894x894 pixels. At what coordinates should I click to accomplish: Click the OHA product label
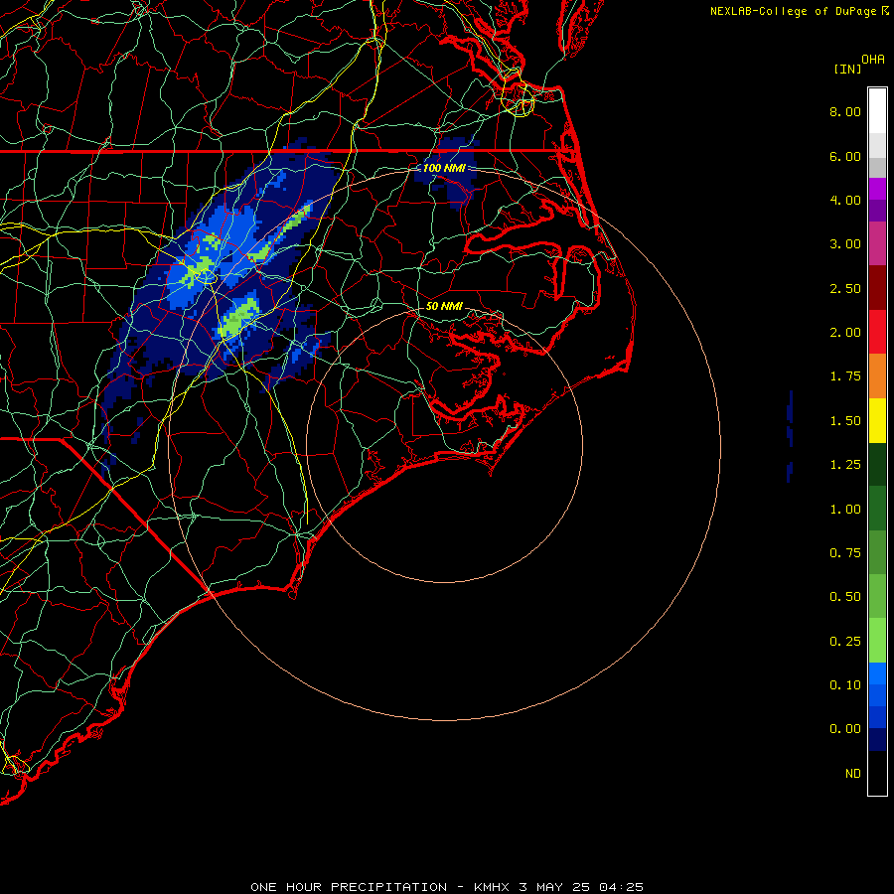pyautogui.click(x=873, y=60)
